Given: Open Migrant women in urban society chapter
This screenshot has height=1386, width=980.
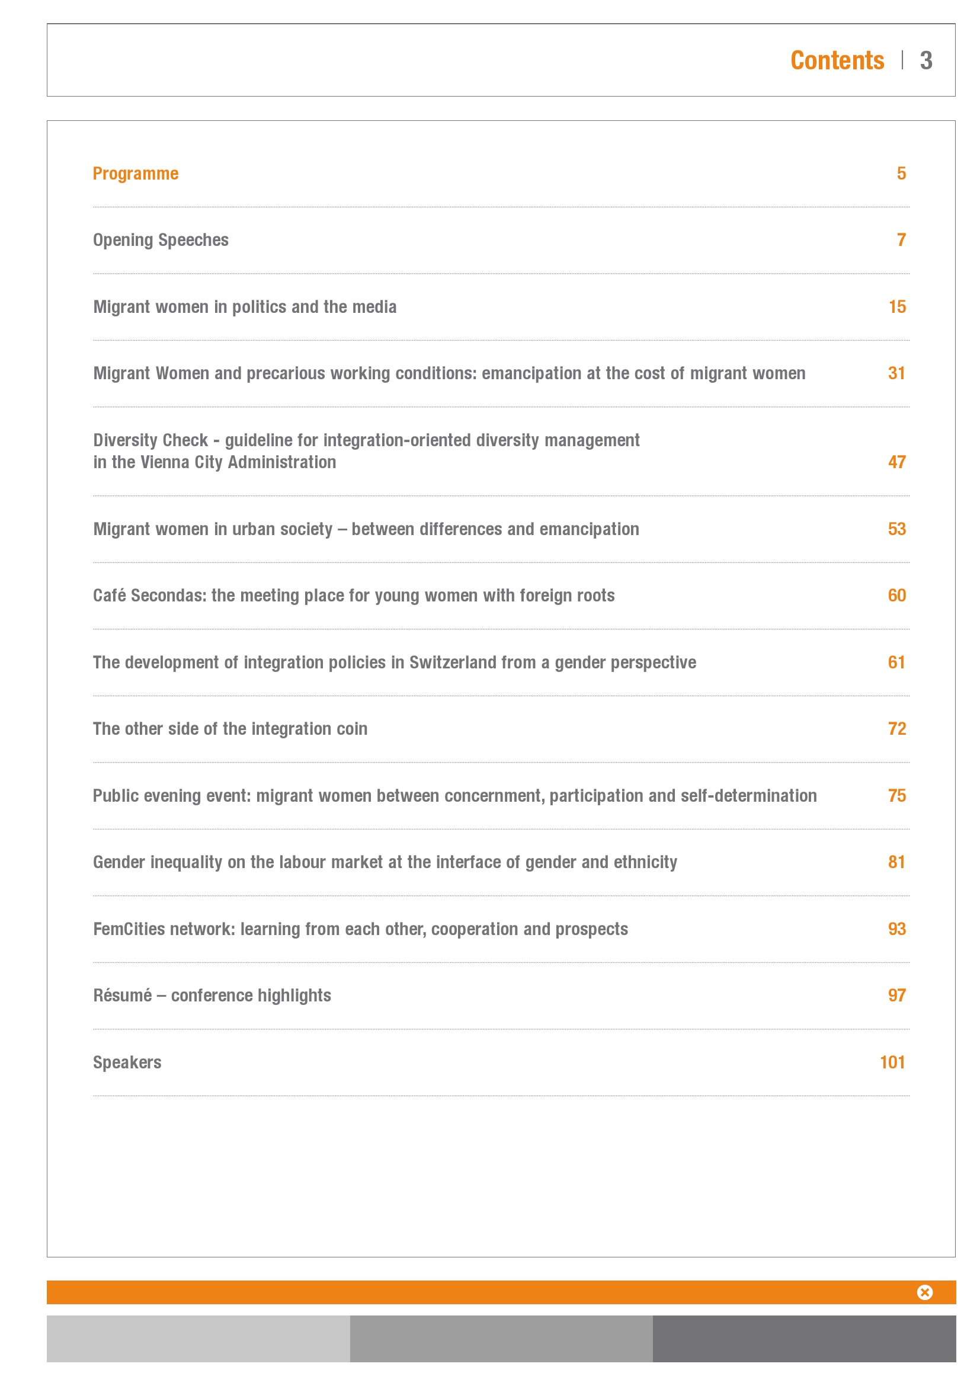Looking at the screenshot, I should click(366, 529).
